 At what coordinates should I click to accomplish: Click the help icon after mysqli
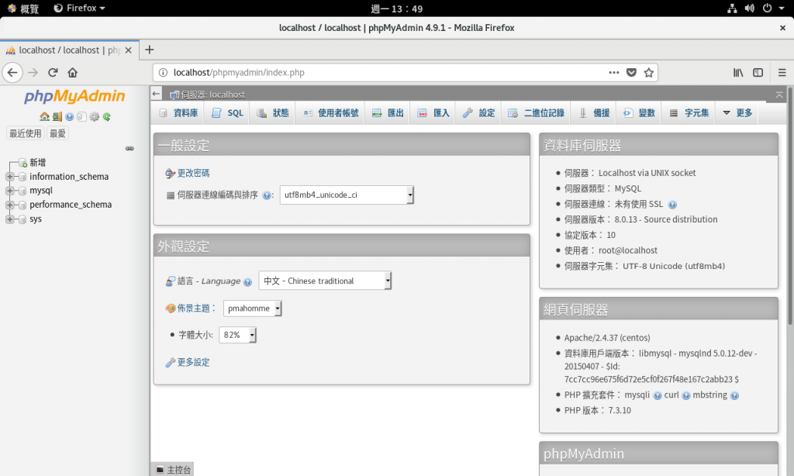tap(658, 395)
